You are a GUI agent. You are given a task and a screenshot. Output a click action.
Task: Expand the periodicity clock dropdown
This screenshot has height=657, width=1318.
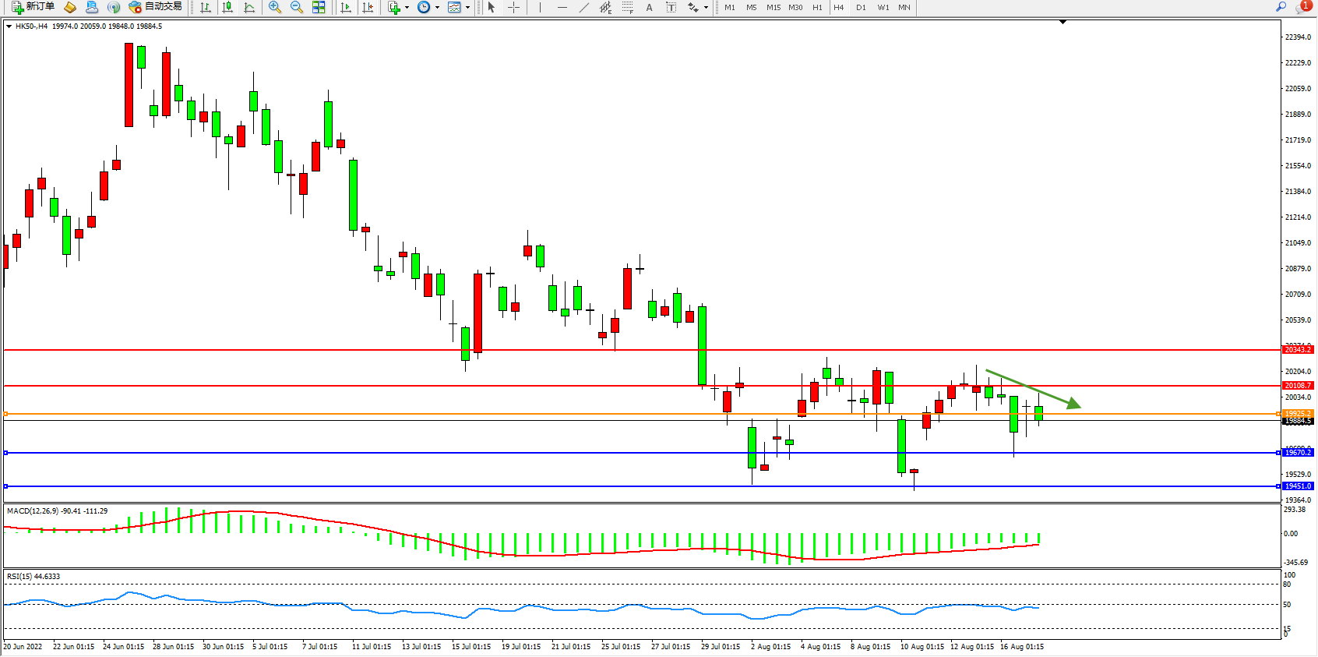coord(437,8)
